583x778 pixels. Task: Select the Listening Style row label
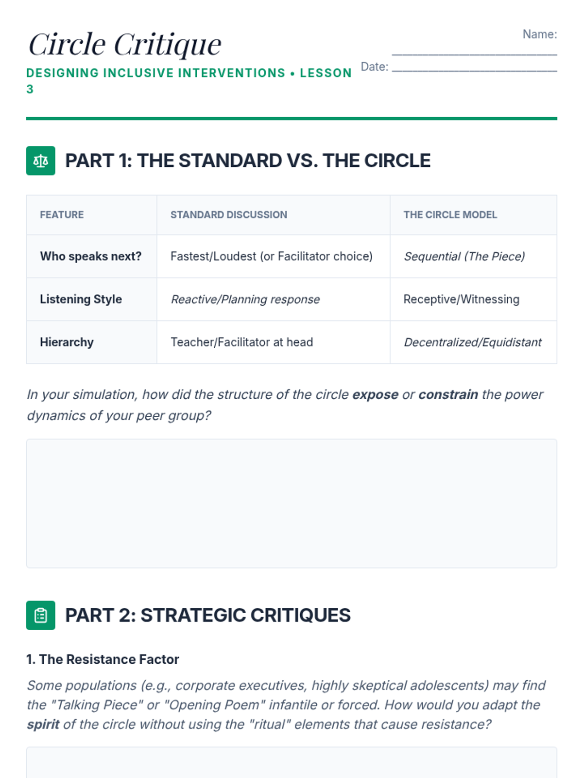pyautogui.click(x=81, y=299)
